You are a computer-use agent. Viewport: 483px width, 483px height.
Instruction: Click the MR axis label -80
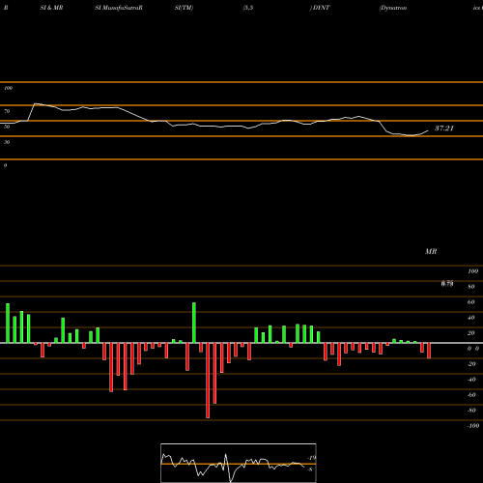[x=471, y=411]
